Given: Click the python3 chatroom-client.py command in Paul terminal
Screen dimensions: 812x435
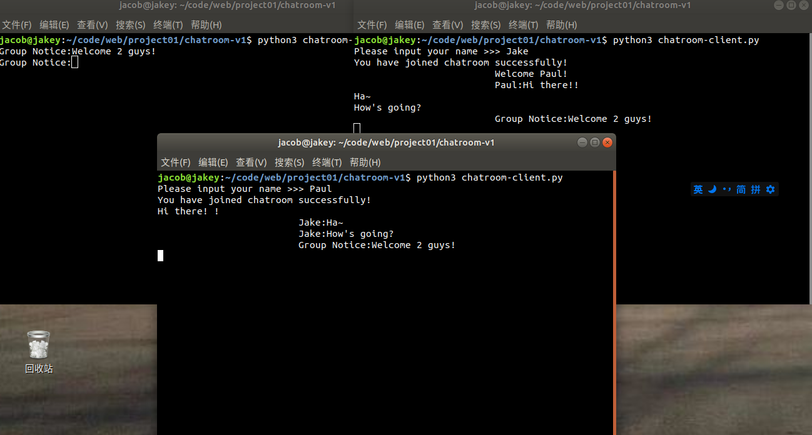Looking at the screenshot, I should 490,177.
